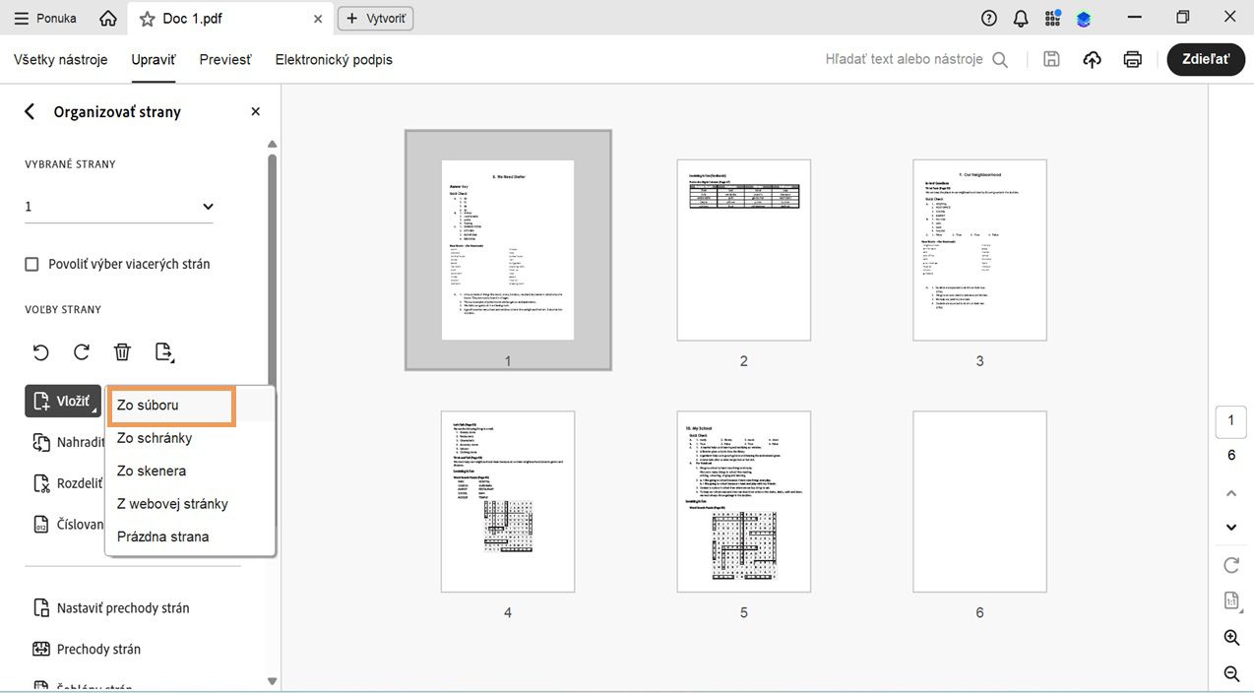The image size is (1254, 693).
Task: Close the Doc 1.pdf tab
Action: click(317, 19)
